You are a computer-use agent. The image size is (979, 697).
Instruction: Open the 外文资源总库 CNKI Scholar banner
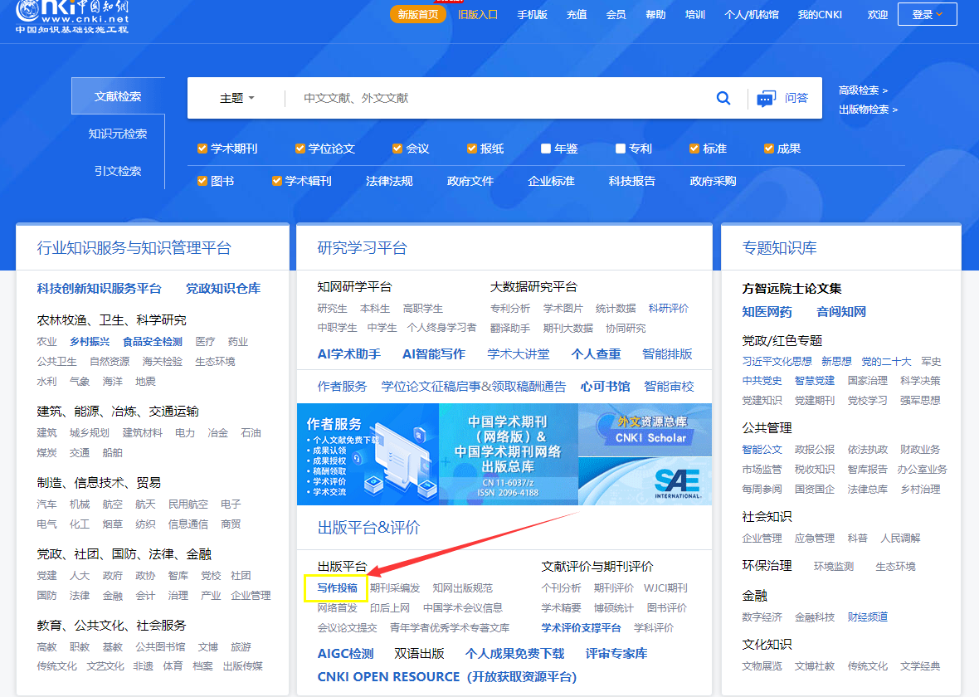click(645, 430)
